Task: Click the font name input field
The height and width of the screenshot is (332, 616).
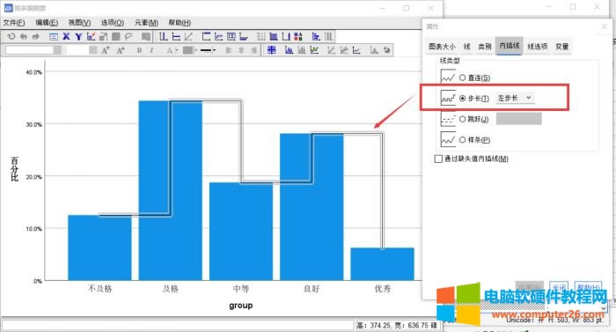Action: (29, 50)
